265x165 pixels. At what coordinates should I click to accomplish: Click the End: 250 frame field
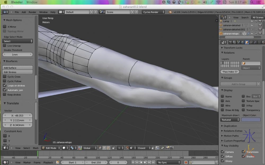(x=96, y=163)
